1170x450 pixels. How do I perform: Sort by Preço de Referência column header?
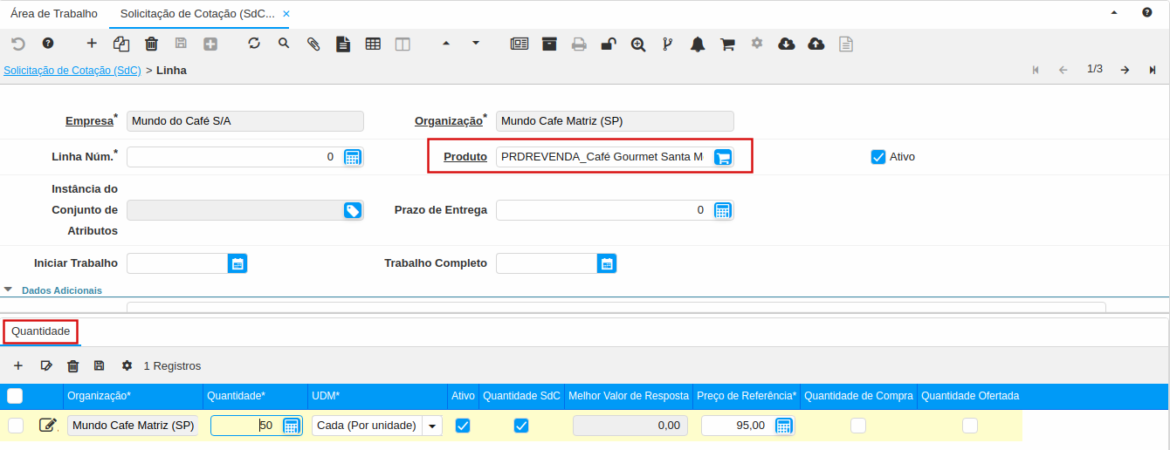(747, 396)
